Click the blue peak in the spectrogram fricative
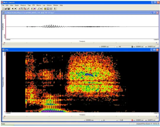 point(89,75)
